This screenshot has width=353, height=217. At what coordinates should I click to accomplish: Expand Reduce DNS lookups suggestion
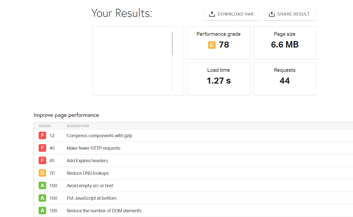coord(193,173)
